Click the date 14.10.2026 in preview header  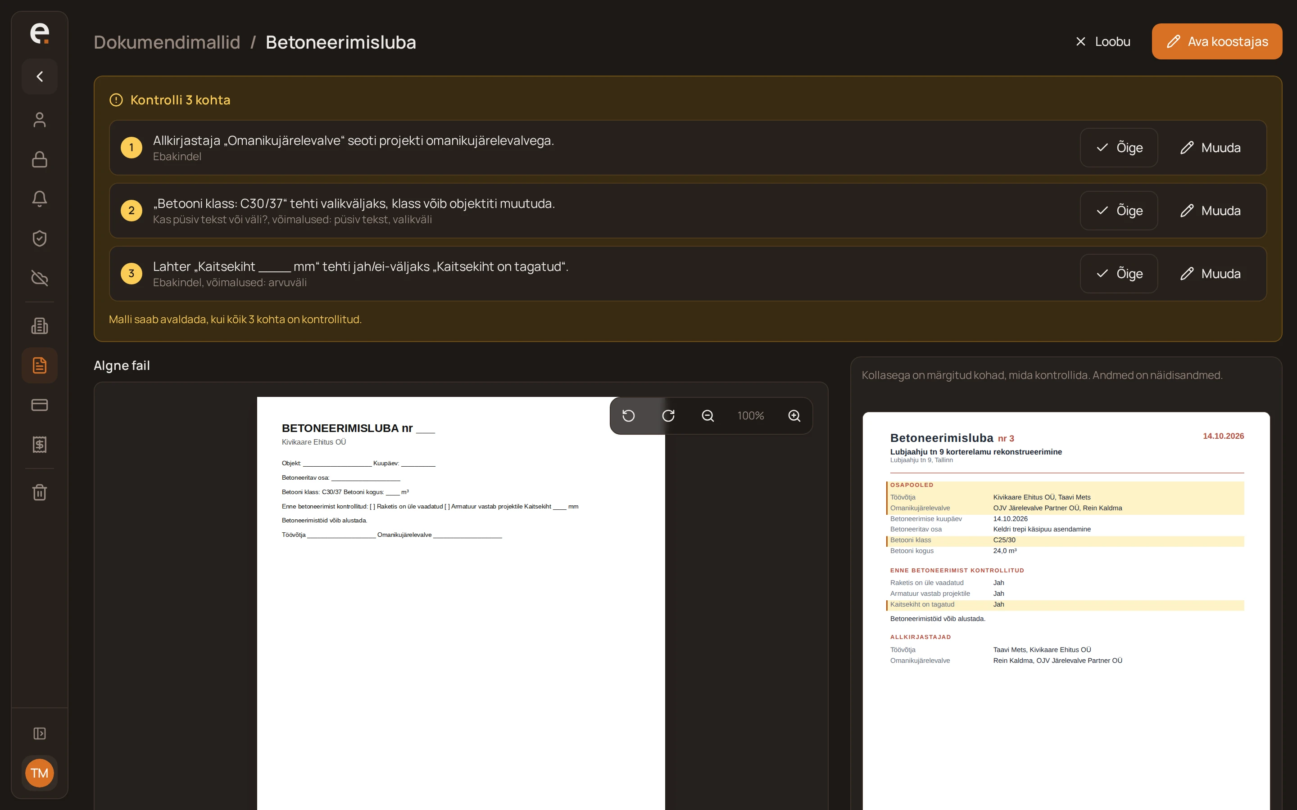(1223, 436)
